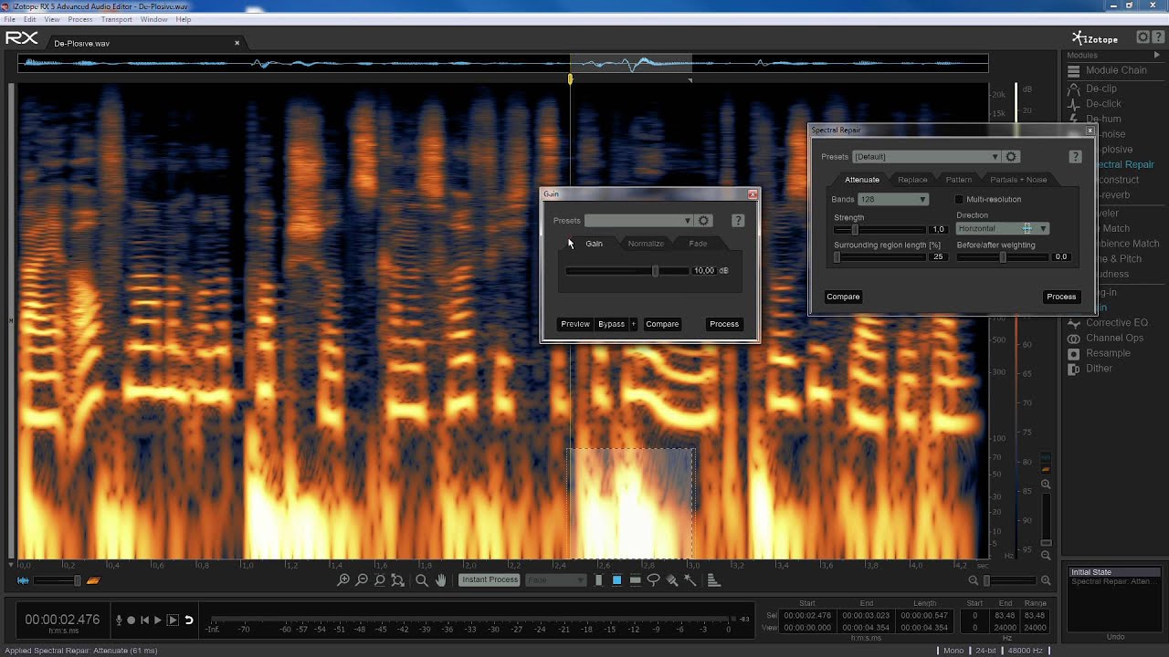Select the Grab hand tool
This screenshot has width=1169, height=657.
(x=440, y=580)
